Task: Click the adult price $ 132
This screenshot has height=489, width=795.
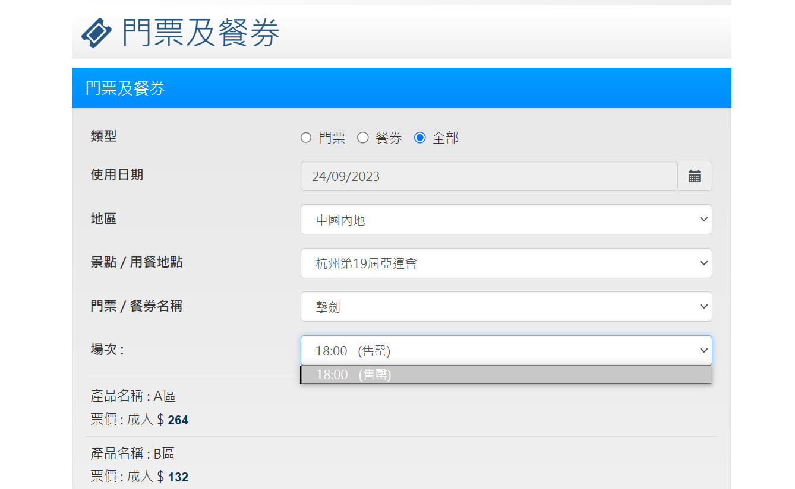Action: [173, 477]
